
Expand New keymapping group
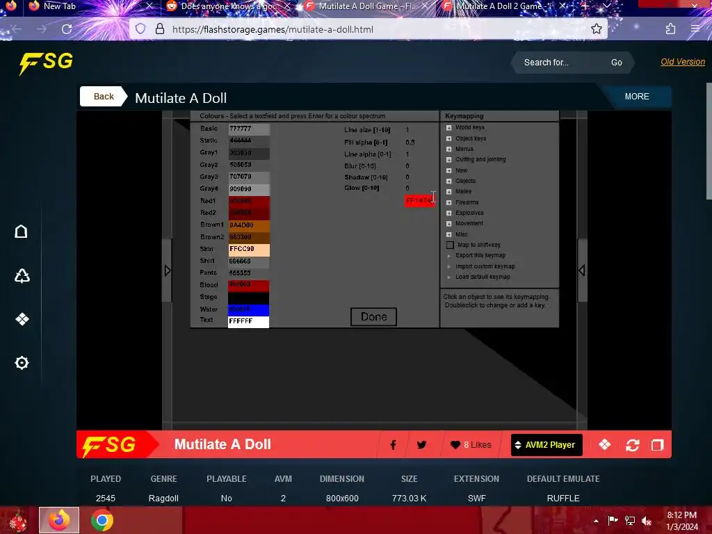(448, 170)
